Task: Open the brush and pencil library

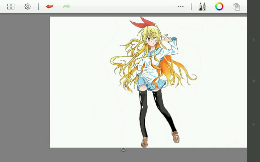Action: 202,6
